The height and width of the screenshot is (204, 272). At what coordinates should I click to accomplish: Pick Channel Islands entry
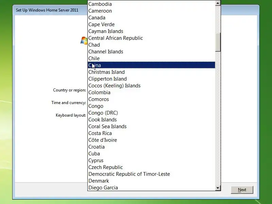[x=151, y=52]
